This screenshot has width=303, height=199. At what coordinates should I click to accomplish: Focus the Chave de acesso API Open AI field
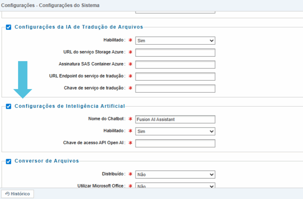coord(175,143)
